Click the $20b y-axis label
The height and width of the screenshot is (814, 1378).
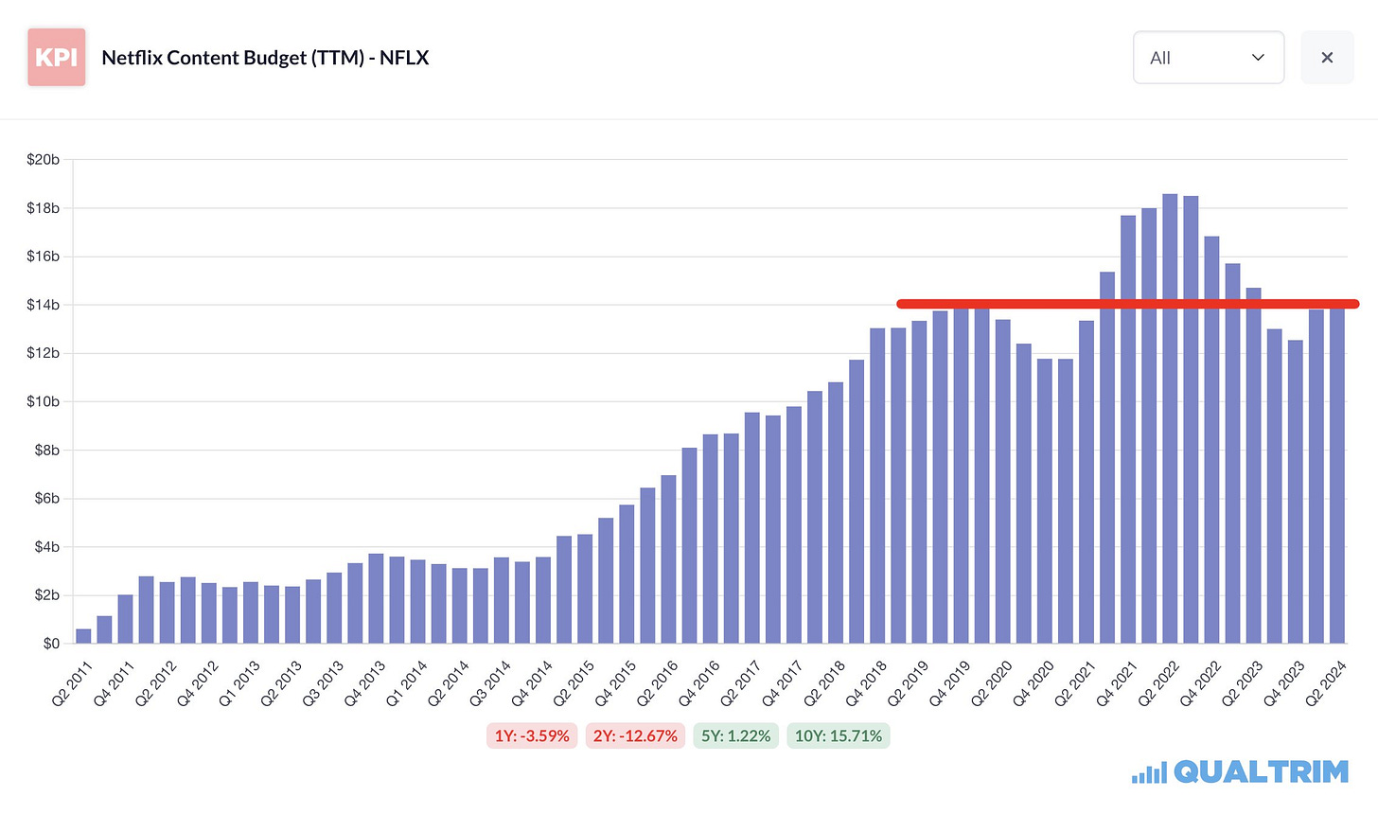point(43,160)
